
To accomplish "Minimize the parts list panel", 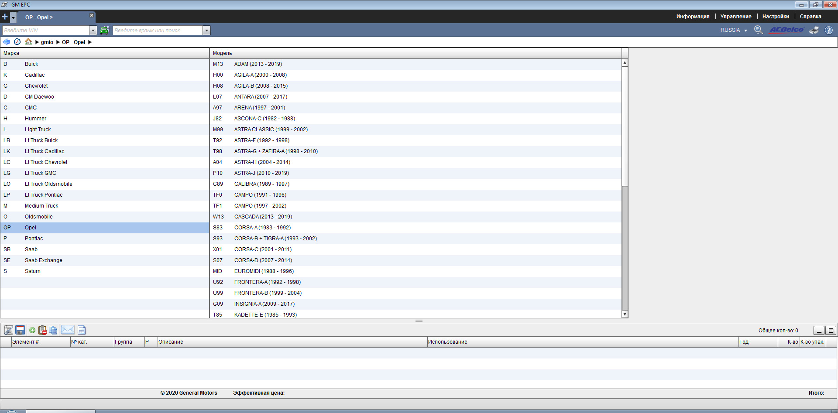I will click(819, 331).
